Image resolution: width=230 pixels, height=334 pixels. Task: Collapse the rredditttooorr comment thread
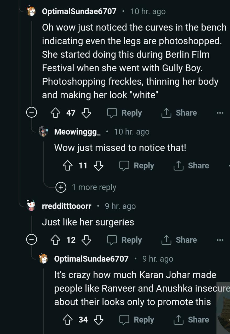[31, 240]
